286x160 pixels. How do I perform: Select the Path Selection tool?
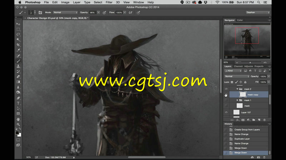pos(18,108)
